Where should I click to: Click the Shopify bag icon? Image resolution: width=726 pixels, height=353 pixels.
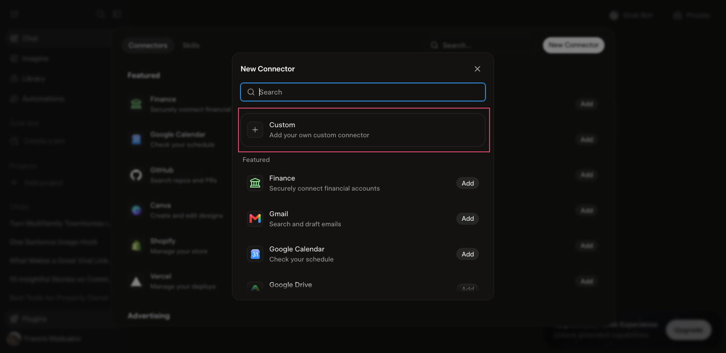click(136, 246)
